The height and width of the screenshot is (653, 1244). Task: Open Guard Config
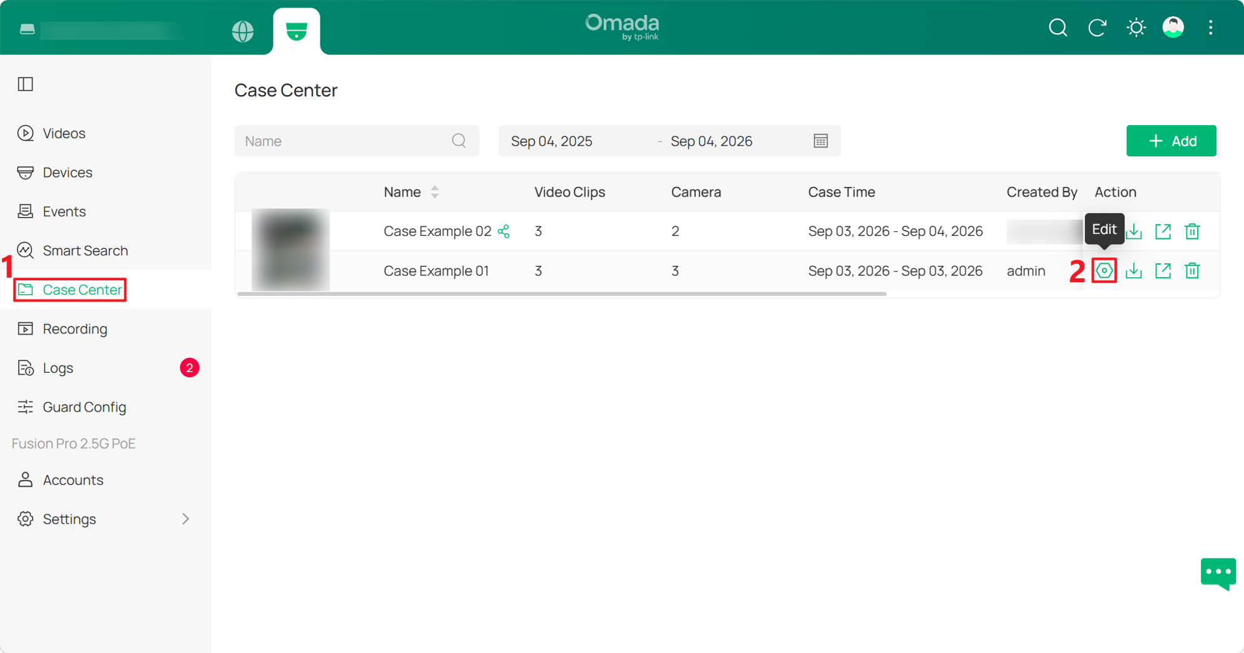pos(84,407)
